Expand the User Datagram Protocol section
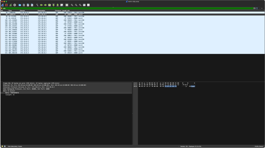 coord(1,89)
